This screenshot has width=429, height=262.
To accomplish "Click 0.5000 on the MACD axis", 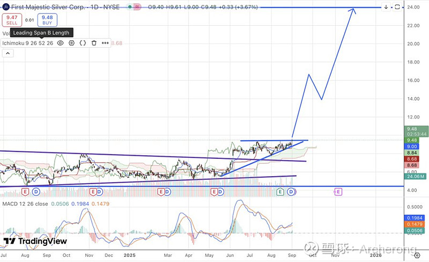I will click(415, 207).
